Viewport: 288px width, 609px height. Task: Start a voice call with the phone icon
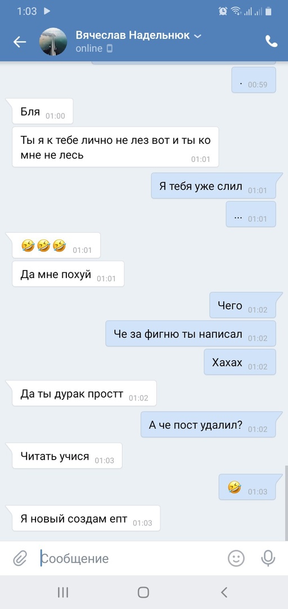click(x=271, y=41)
